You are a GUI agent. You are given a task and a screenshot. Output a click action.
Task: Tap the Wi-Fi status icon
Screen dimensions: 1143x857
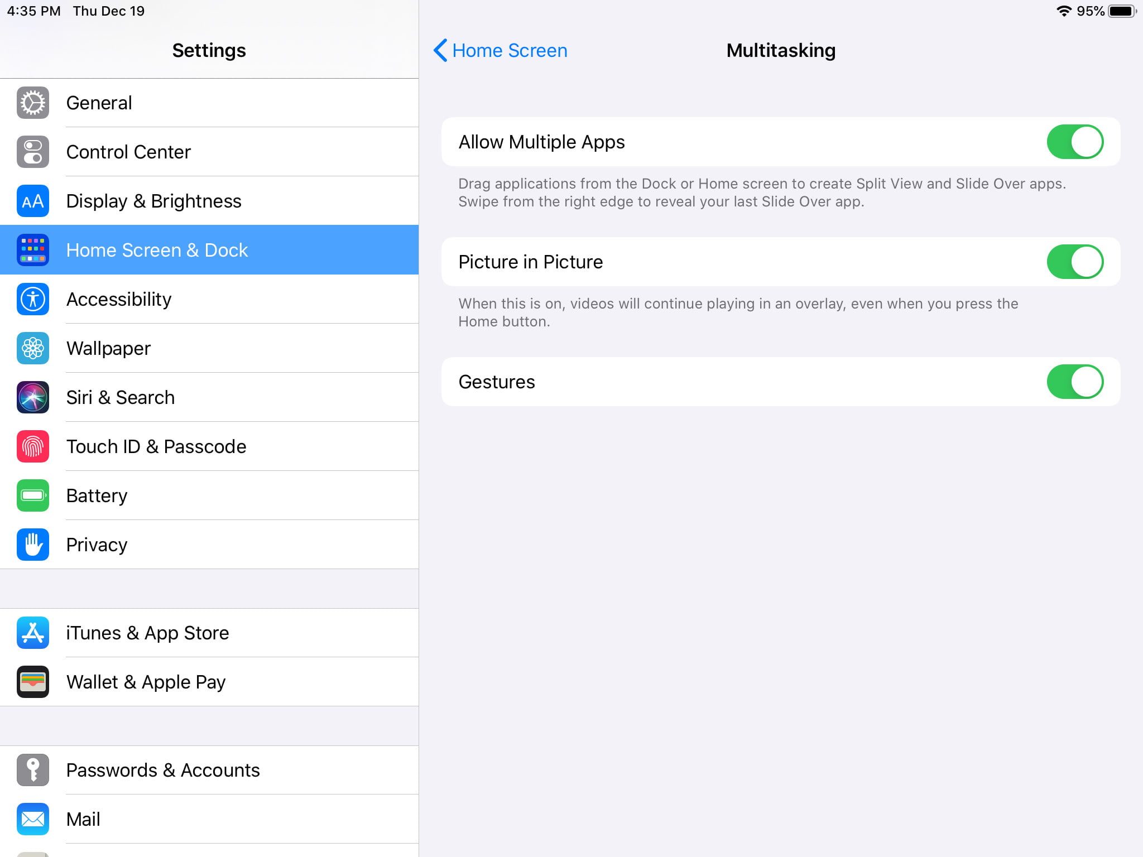tap(1064, 11)
